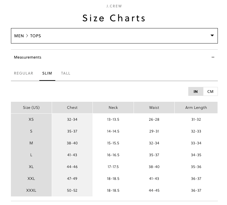Click chest value 44-46 for XL
The width and height of the screenshot is (227, 205).
click(x=72, y=167)
